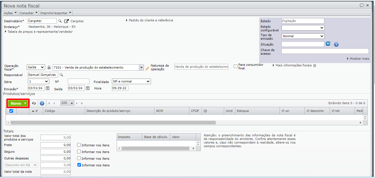Open Cargotec record via external link icon
The width and height of the screenshot is (375, 178).
(67, 21)
